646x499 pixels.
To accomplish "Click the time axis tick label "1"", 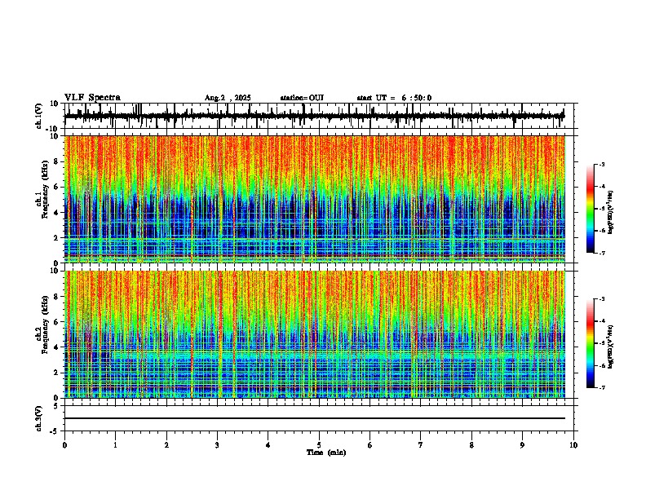I will 115,445.
